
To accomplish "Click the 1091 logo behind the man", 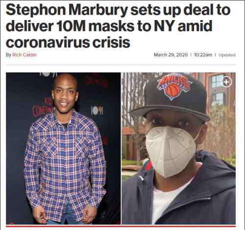I will click(97, 111).
